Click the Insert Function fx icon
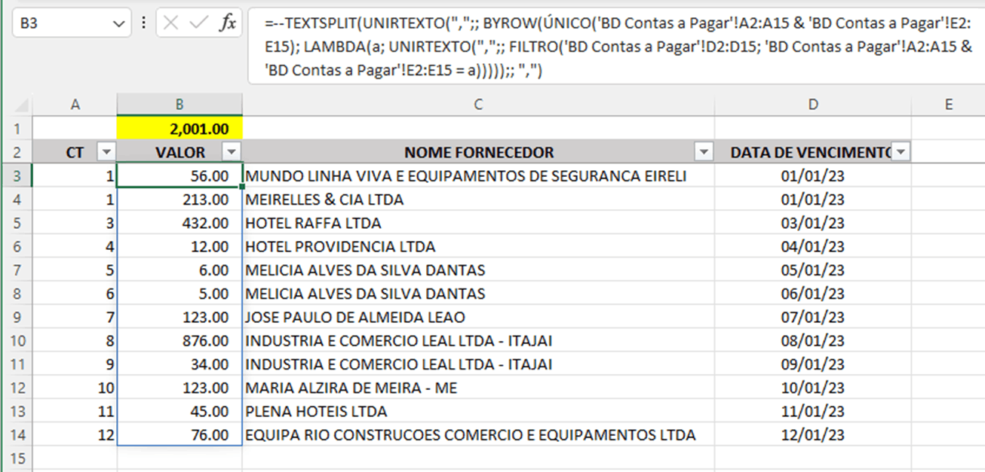The height and width of the screenshot is (472, 985). [x=227, y=23]
